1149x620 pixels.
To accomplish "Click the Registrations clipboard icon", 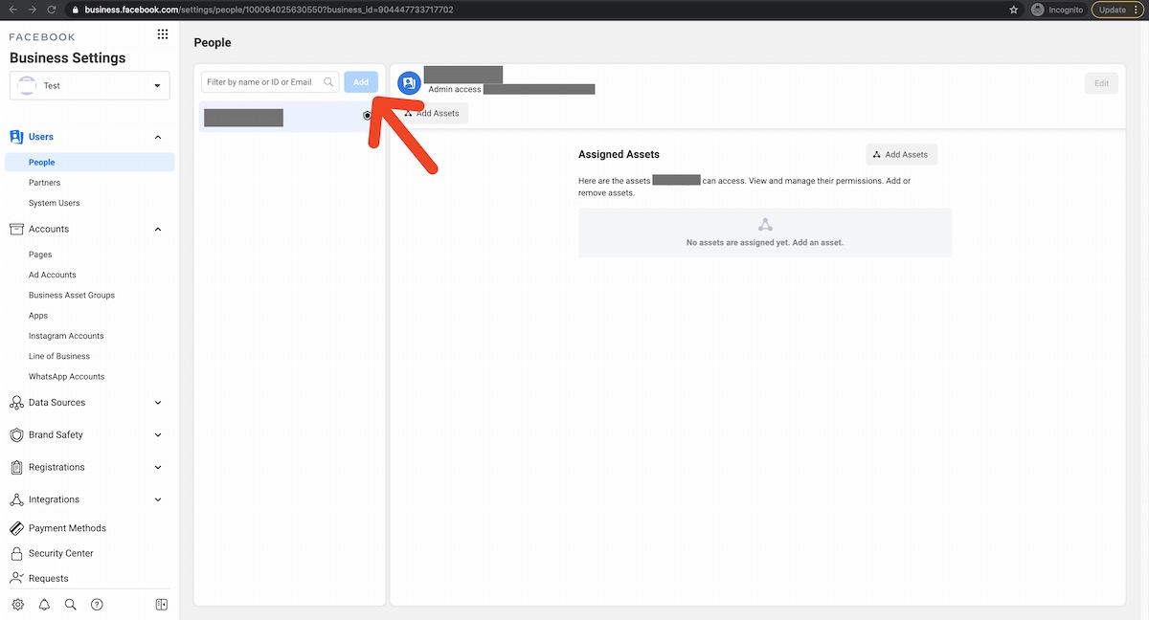I will tap(16, 468).
